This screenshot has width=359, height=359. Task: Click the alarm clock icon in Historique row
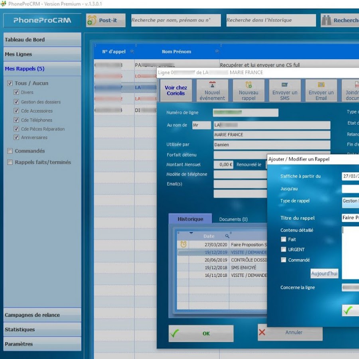183,245
